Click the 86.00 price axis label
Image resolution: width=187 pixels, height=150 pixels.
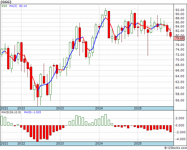click(x=180, y=22)
